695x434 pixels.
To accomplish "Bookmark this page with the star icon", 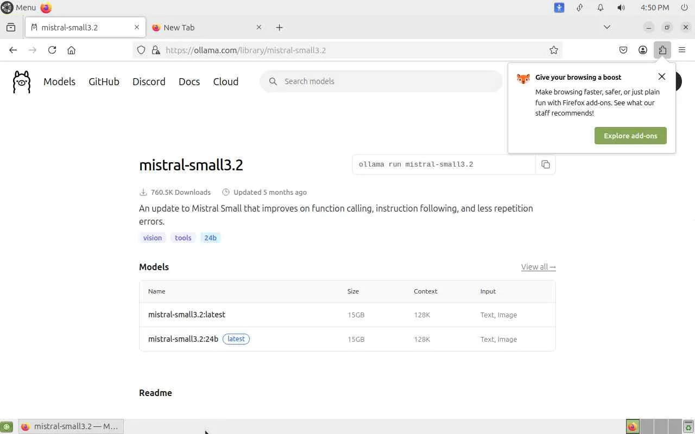I will (x=554, y=50).
